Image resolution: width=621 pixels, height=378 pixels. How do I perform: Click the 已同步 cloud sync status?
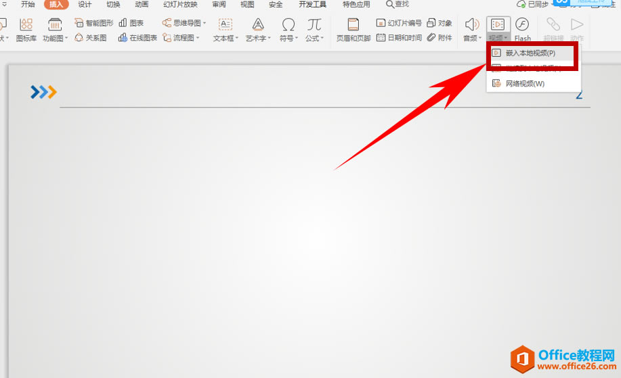[533, 4]
